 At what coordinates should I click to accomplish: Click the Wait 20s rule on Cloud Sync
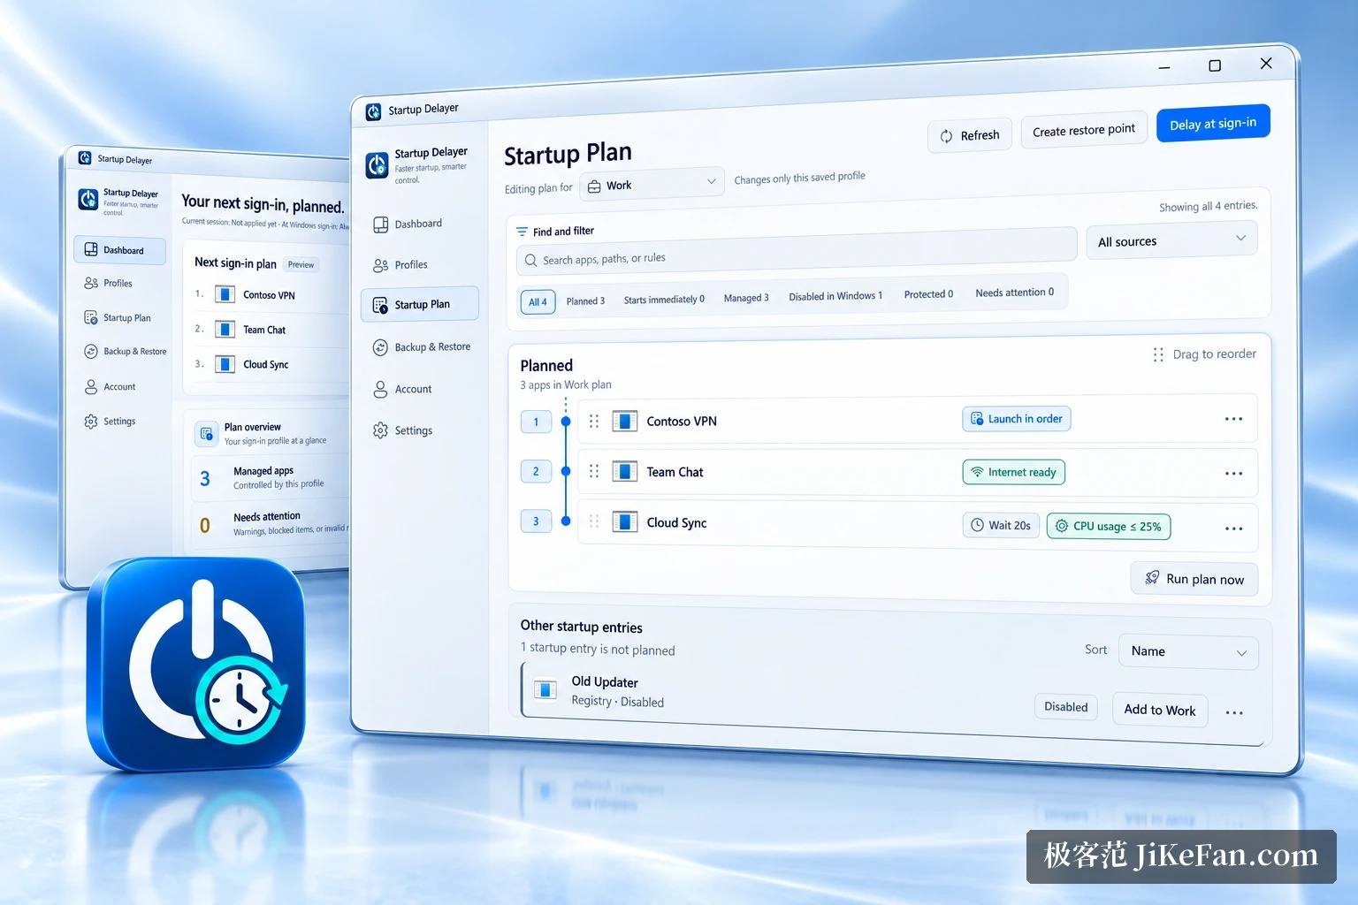click(x=1001, y=525)
